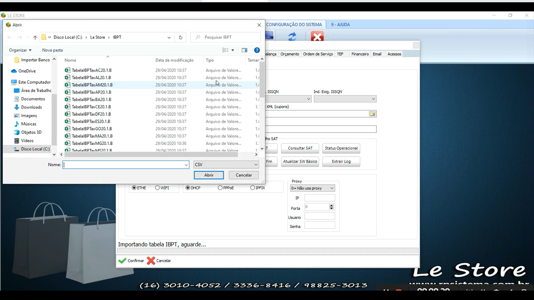The height and width of the screenshot is (300, 534).
Task: Select Este Computador in sidebar
Action: click(x=34, y=82)
